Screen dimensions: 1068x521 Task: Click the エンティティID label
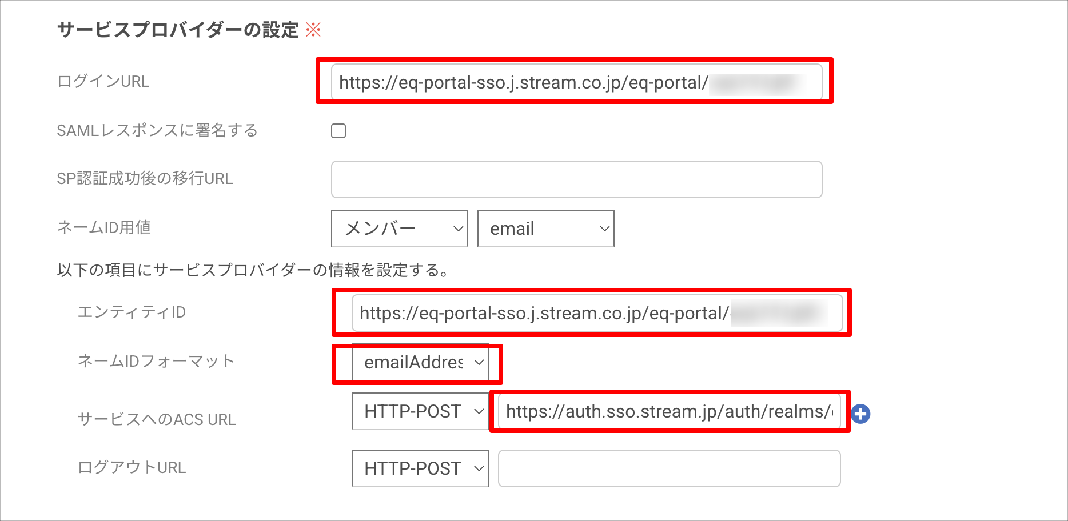click(x=132, y=312)
